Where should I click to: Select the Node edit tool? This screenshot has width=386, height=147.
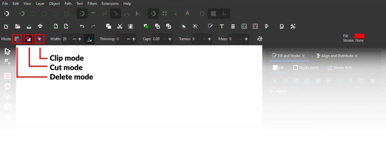pos(8,61)
